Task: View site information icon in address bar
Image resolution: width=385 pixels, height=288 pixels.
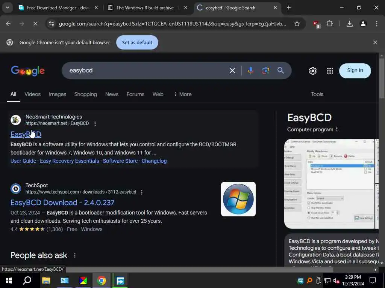Action: pyautogui.click(x=51, y=24)
